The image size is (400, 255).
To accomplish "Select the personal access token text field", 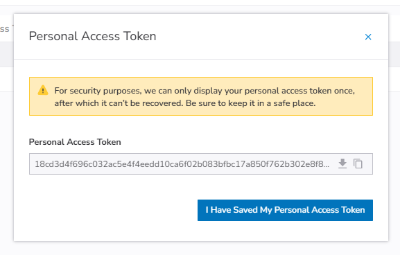I will pos(201,164).
